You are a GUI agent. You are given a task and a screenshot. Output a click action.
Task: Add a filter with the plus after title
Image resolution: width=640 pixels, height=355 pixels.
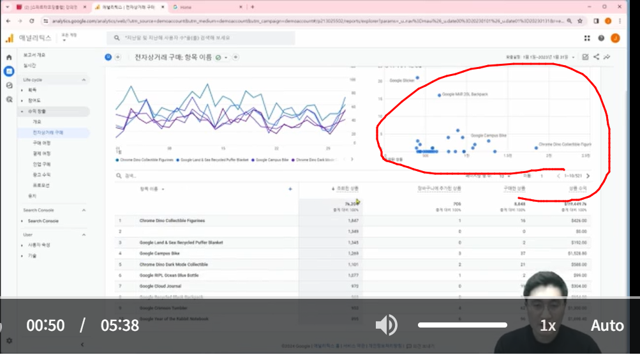[235, 57]
